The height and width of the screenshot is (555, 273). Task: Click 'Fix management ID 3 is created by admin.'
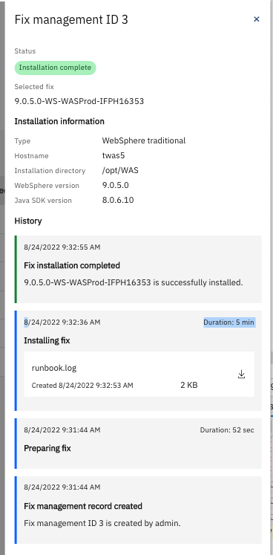102,523
